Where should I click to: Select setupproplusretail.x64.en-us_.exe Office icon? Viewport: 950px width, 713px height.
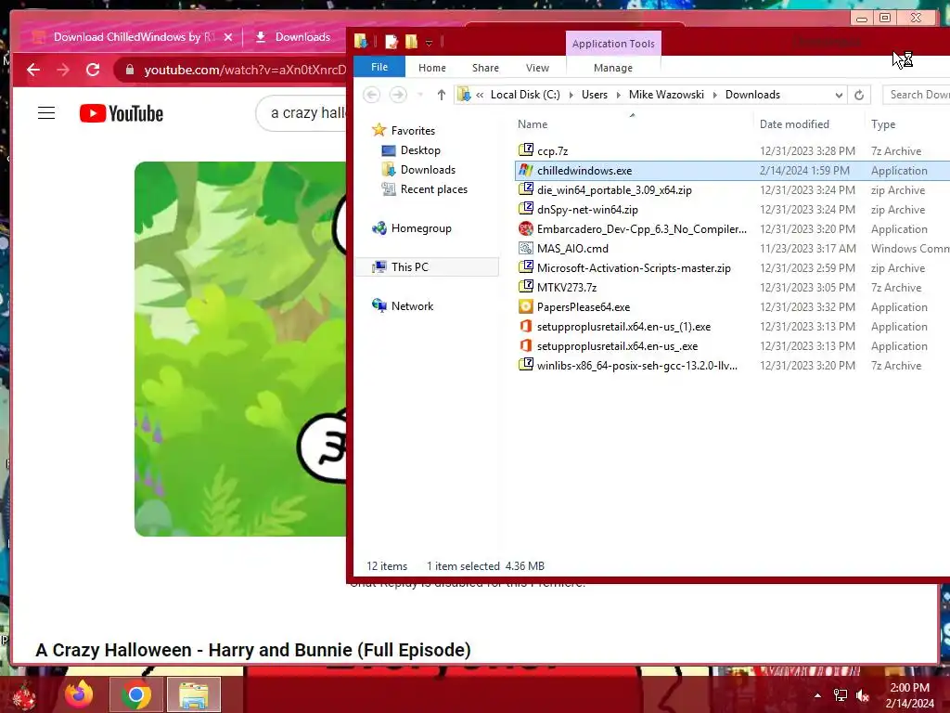(526, 345)
